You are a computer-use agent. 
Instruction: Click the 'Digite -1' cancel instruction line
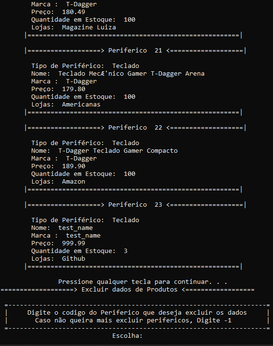(133, 320)
